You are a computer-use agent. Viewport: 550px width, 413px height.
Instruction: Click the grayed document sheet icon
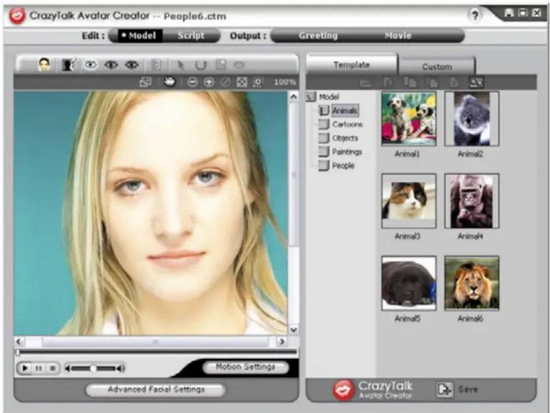click(x=220, y=65)
